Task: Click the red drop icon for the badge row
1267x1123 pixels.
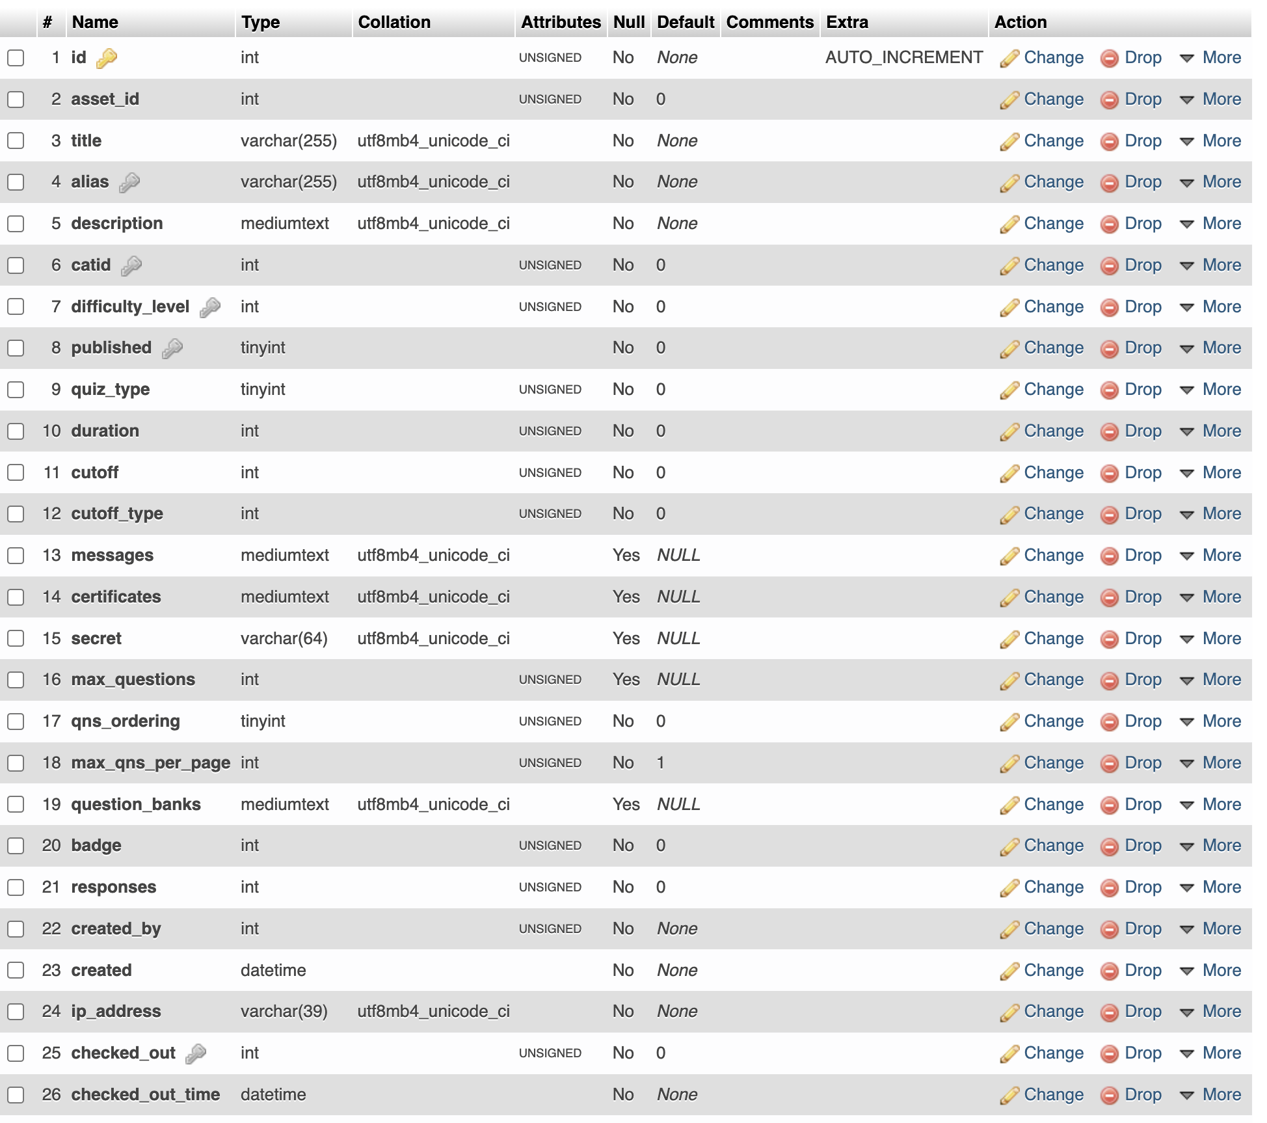Action: (x=1109, y=846)
